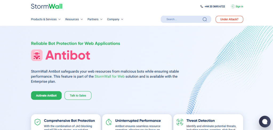This screenshot has width=273, height=130.
Task: Expand the Products & Services chevron
Action: (x=59, y=19)
